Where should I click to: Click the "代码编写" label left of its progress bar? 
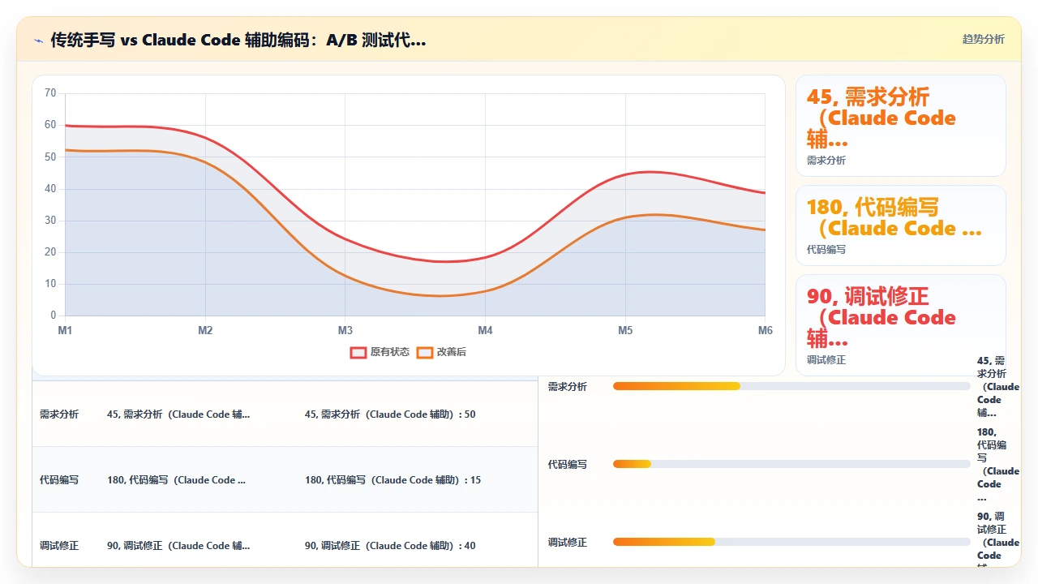tap(568, 465)
